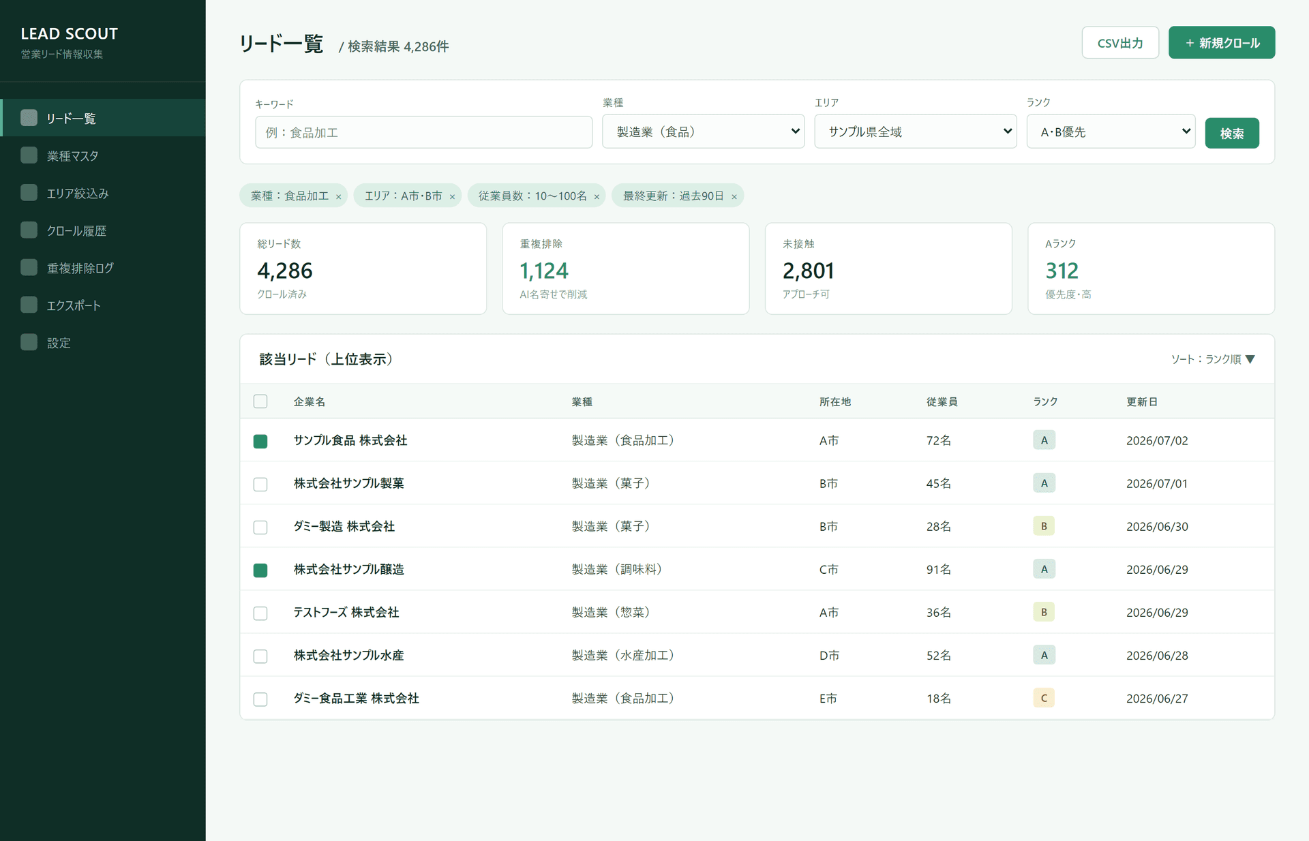This screenshot has height=841, width=1309.
Task: Remove the エリア：A市・B市 filter chip
Action: pyautogui.click(x=452, y=196)
